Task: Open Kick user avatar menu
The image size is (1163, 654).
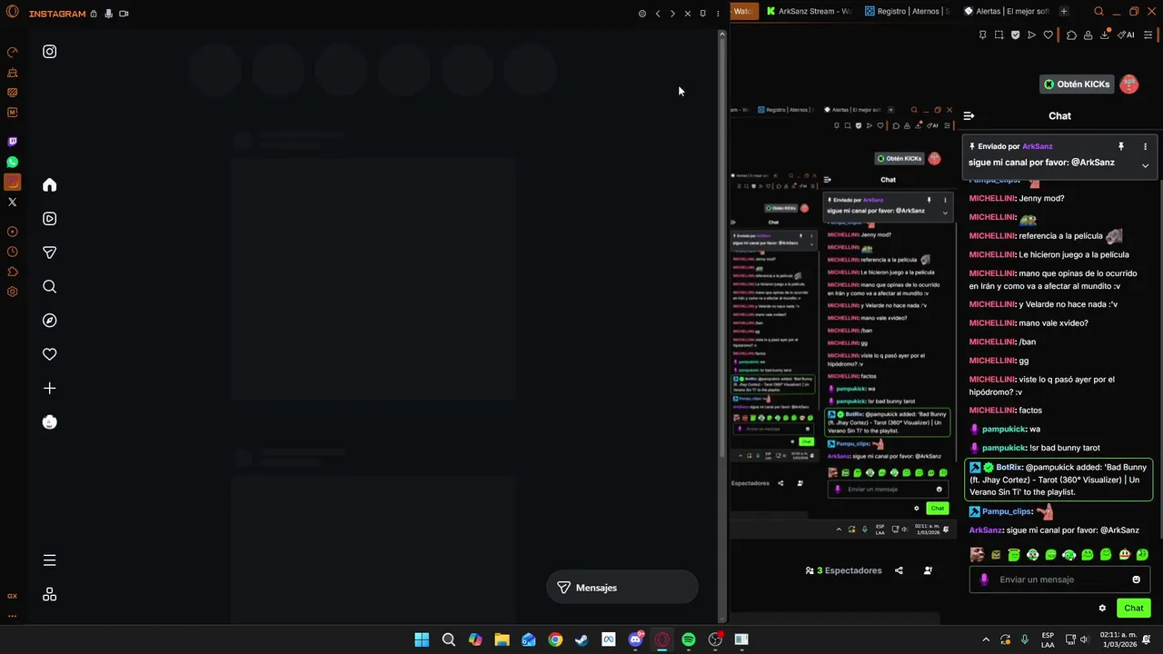Action: pyautogui.click(x=1129, y=84)
